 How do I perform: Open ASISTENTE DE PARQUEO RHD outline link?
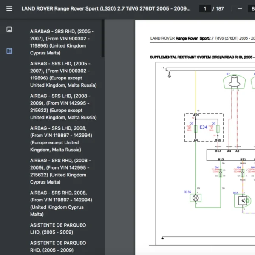(x=58, y=246)
